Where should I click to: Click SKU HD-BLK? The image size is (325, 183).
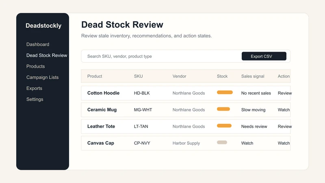pos(142,93)
